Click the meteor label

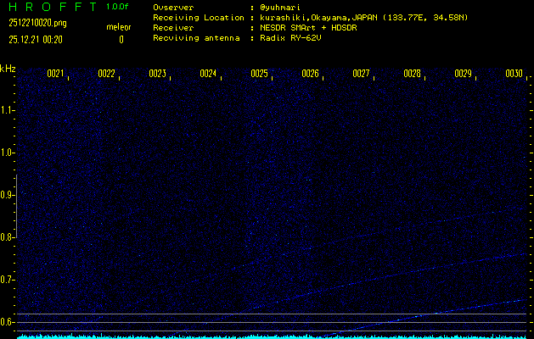119,26
